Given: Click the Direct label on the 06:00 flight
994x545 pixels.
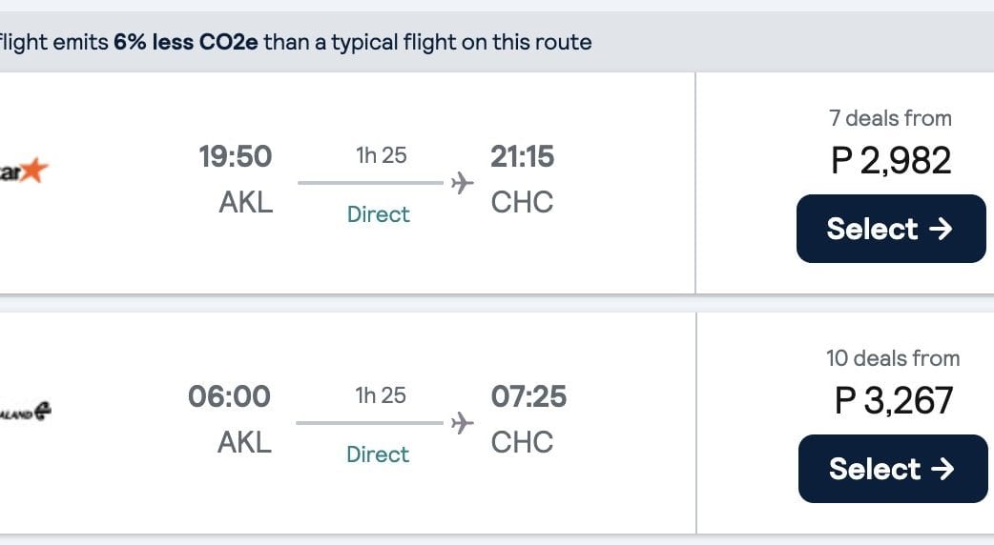Looking at the screenshot, I should click(x=379, y=454).
